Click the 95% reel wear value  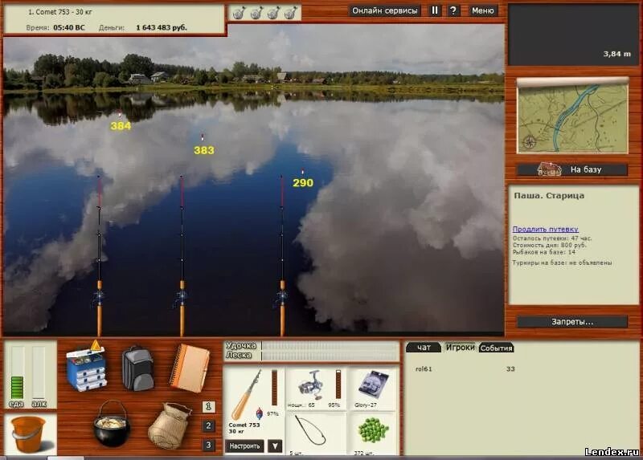pyautogui.click(x=334, y=405)
